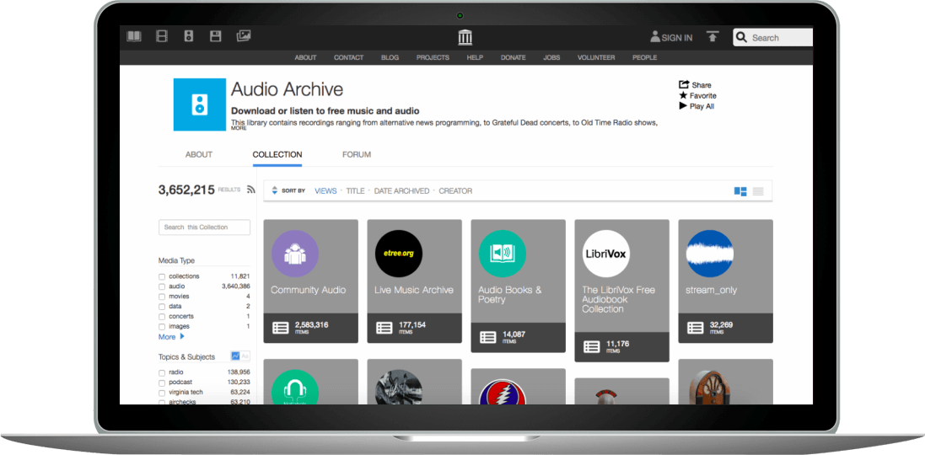The height and width of the screenshot is (455, 925).
Task: Click list icon beside 11,176 items
Action: [x=592, y=346]
